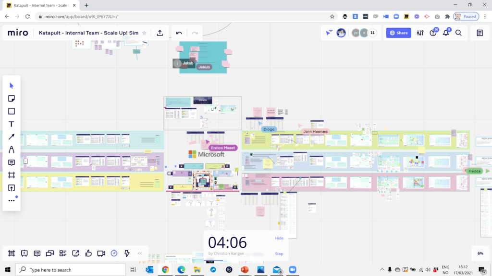Open board search magnifier
The width and height of the screenshot is (492, 276).
click(x=458, y=33)
